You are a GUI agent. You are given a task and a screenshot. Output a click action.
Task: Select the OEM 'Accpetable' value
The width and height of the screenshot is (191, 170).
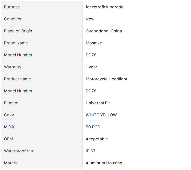[x=97, y=139]
